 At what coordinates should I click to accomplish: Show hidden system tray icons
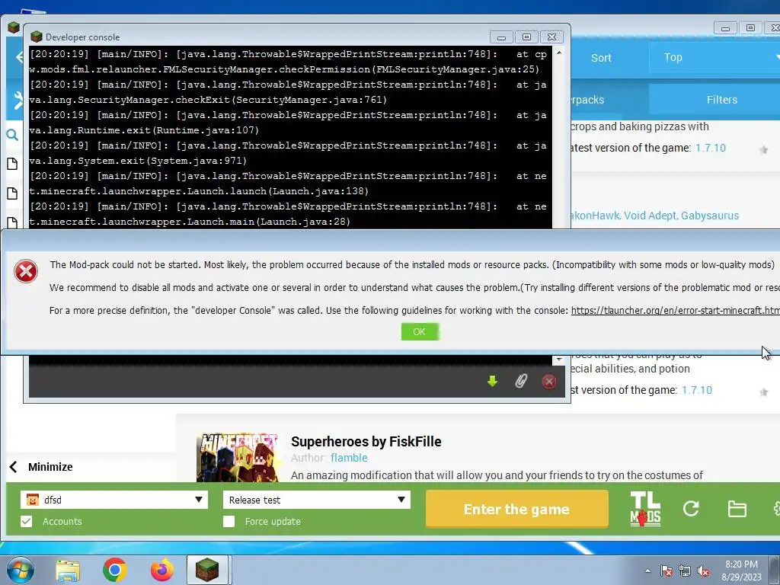[x=647, y=571]
